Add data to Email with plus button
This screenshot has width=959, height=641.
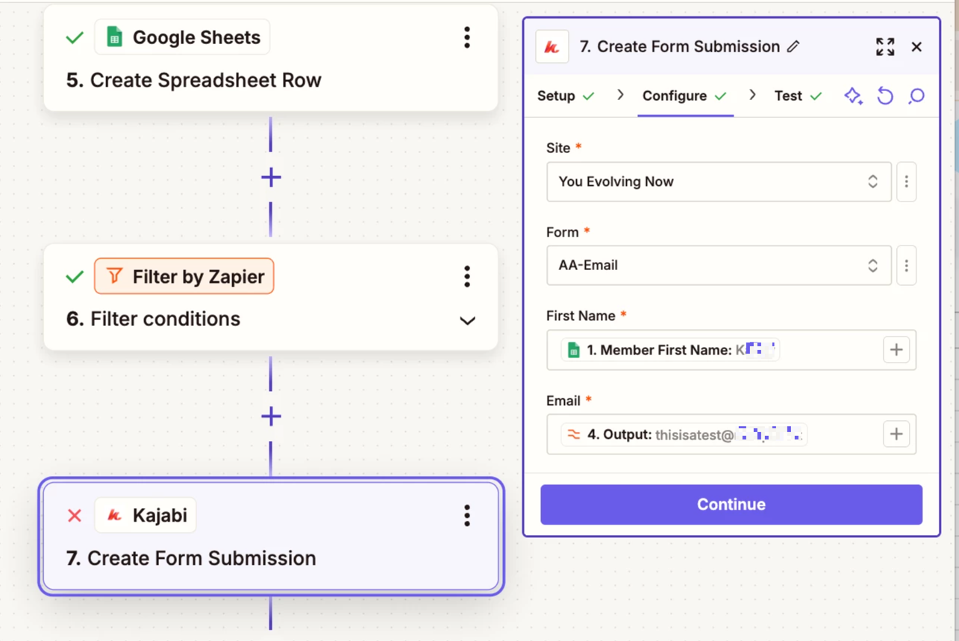[896, 434]
